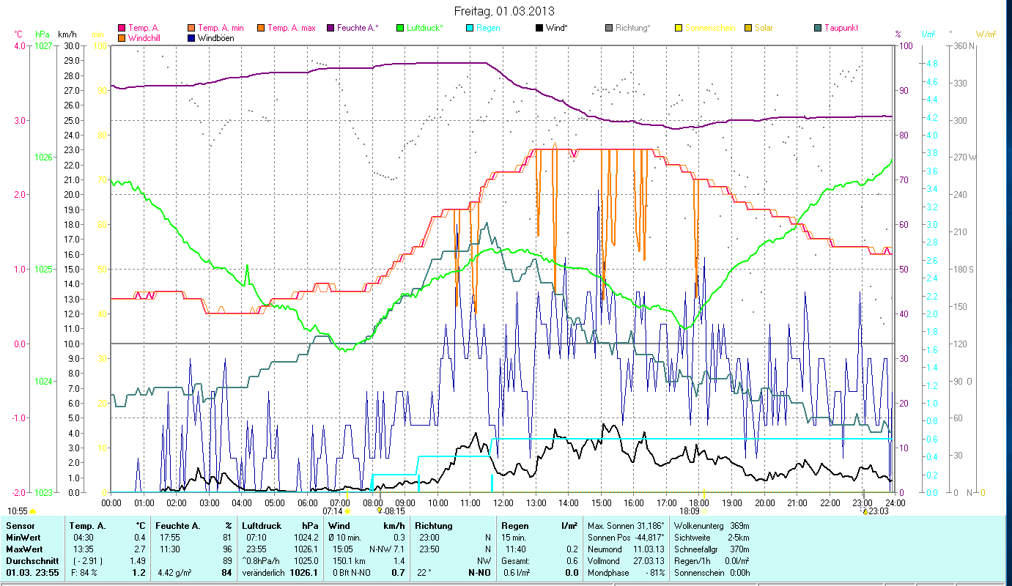Click the Taupunkt legend label
The width and height of the screenshot is (1012, 586).
click(x=841, y=29)
